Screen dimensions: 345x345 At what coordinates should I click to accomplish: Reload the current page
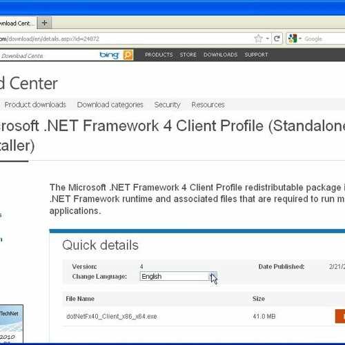(277, 39)
